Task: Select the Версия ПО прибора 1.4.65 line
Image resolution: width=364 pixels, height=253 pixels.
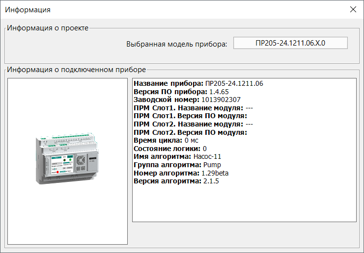Action: [x=181, y=92]
